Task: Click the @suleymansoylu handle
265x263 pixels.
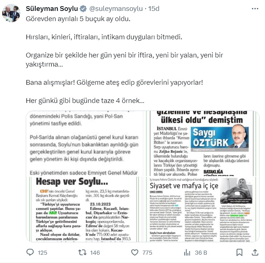Action: click(116, 9)
